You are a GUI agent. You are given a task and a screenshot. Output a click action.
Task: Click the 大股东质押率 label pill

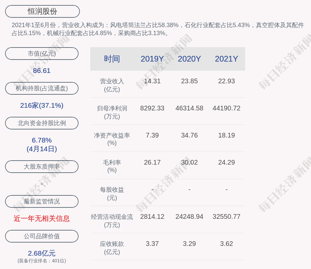(42, 167)
